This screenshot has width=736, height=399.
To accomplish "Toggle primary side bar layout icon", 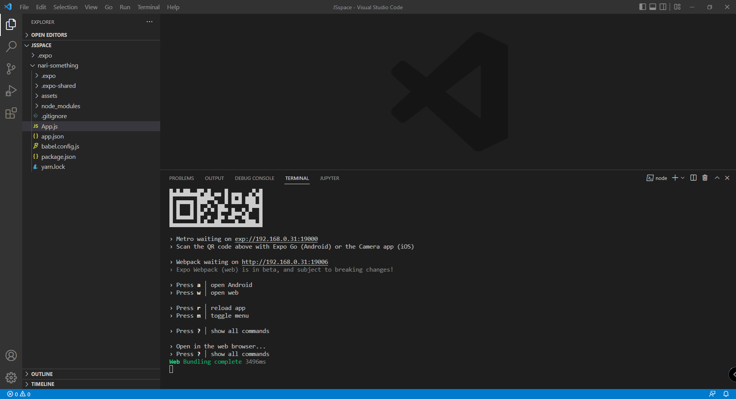I will coord(642,7).
